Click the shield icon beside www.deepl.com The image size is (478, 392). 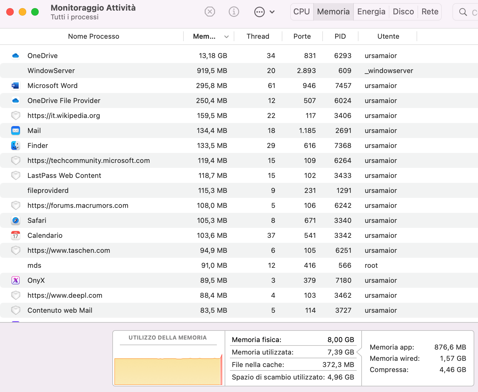pyautogui.click(x=16, y=295)
